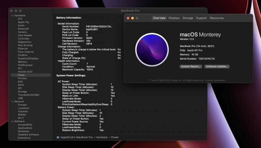Select Graphics/Displays in the sidebar
The image size is (261, 148).
coord(28,59)
